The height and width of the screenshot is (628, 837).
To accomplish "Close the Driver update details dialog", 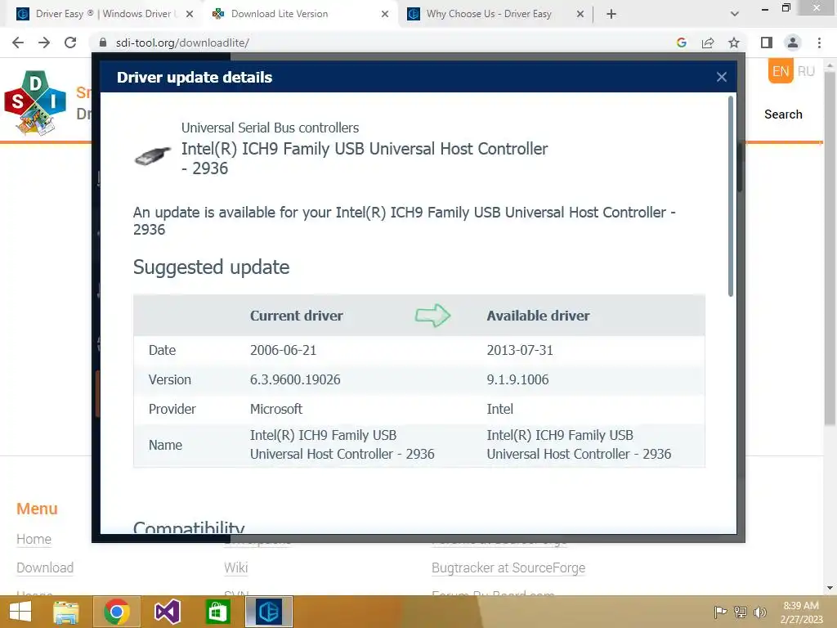I will pyautogui.click(x=721, y=78).
